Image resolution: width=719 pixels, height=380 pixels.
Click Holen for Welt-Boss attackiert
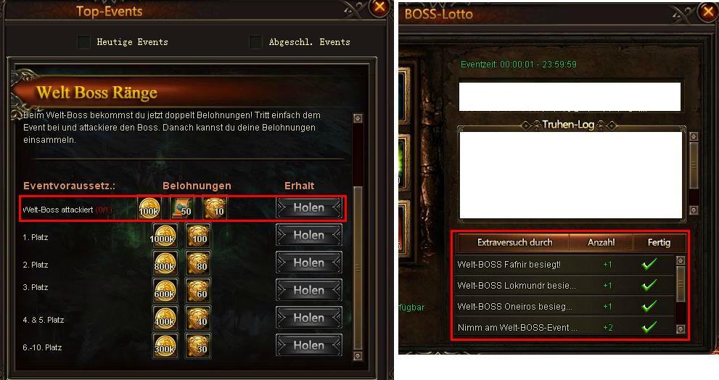(309, 208)
